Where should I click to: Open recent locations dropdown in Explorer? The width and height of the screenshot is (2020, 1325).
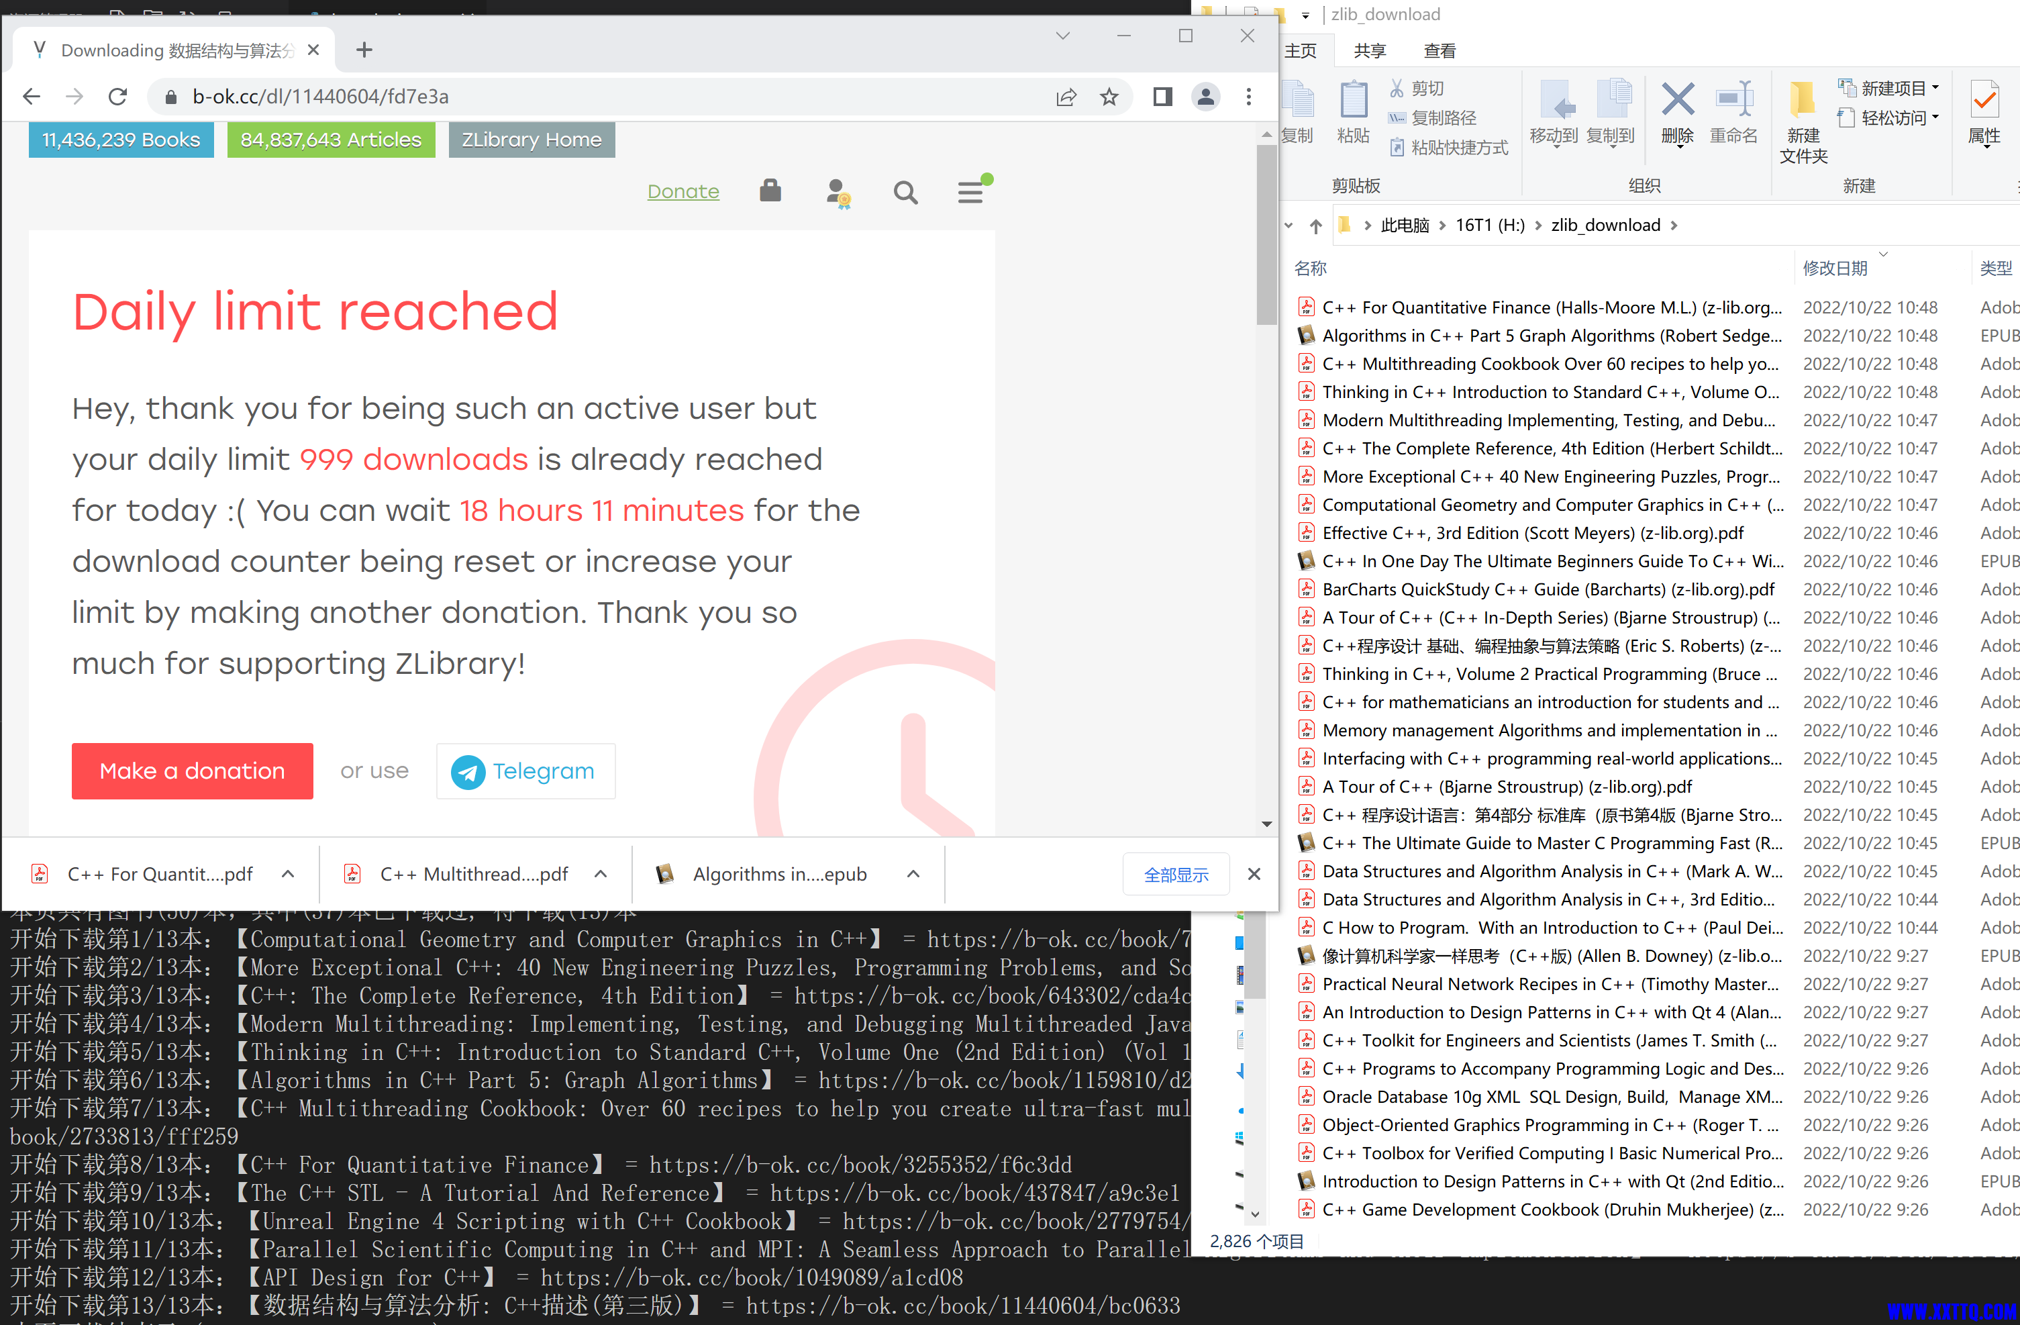pyautogui.click(x=1289, y=226)
